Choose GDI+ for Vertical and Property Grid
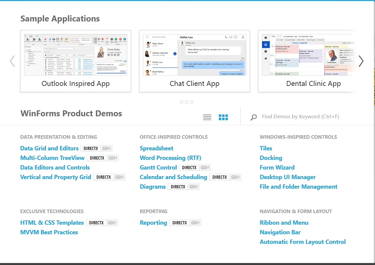This screenshot has height=265, width=375. point(119,177)
